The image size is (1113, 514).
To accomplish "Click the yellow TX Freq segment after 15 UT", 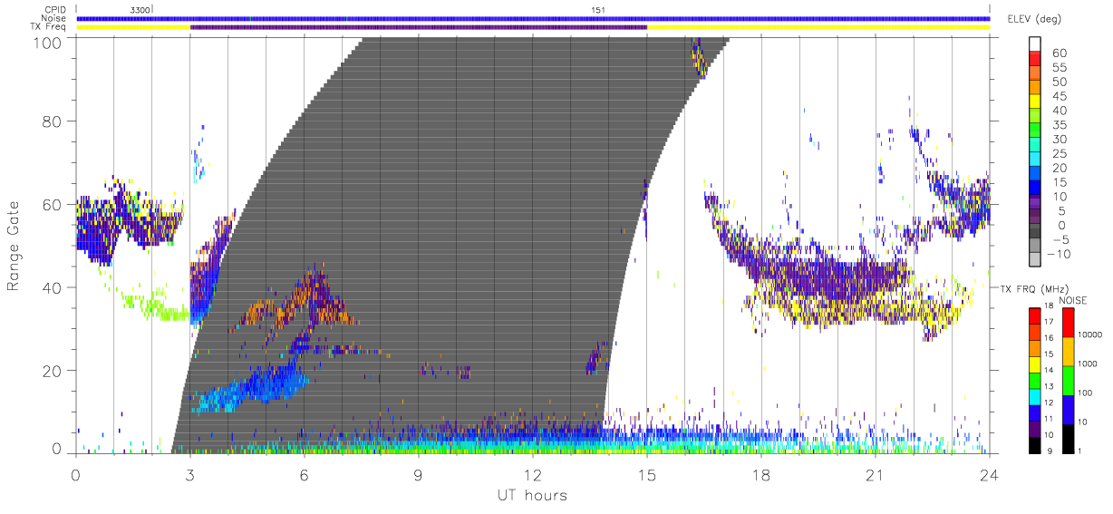I will (818, 27).
